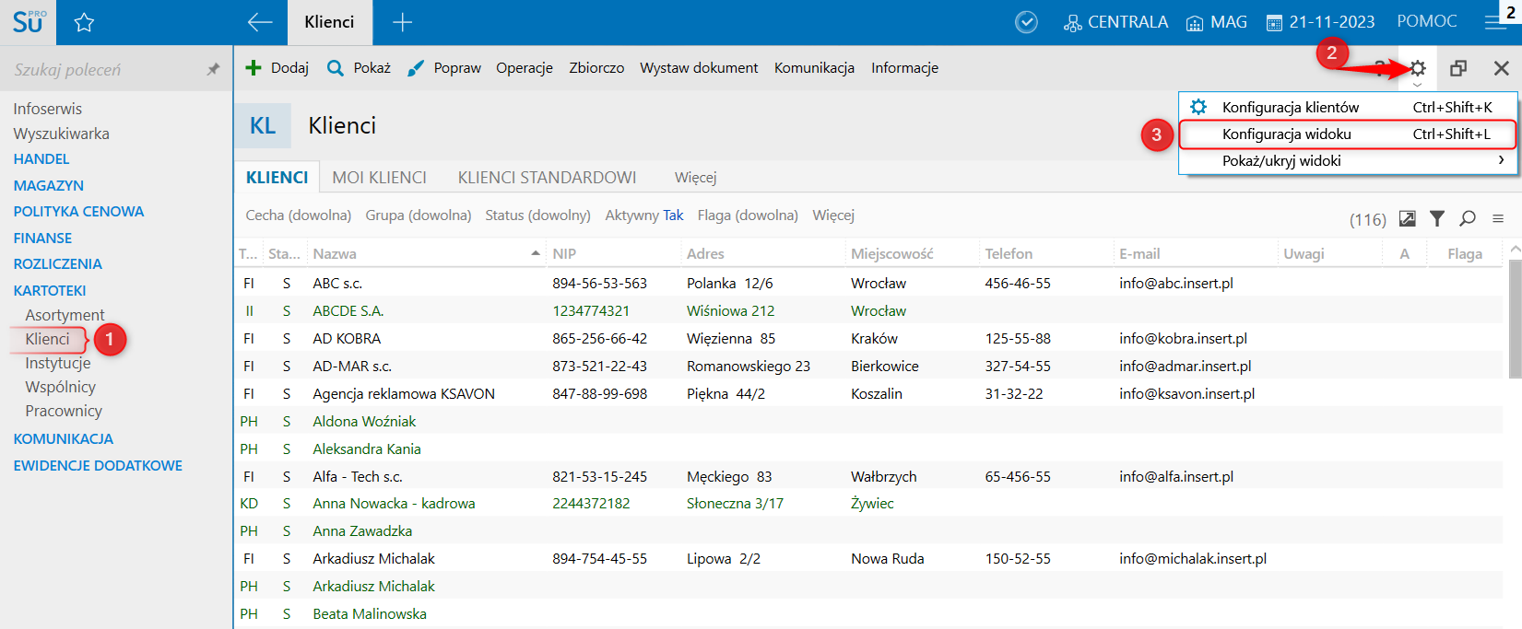Select Konfiguracja widoku menu entry
This screenshot has width=1522, height=629.
click(1347, 134)
